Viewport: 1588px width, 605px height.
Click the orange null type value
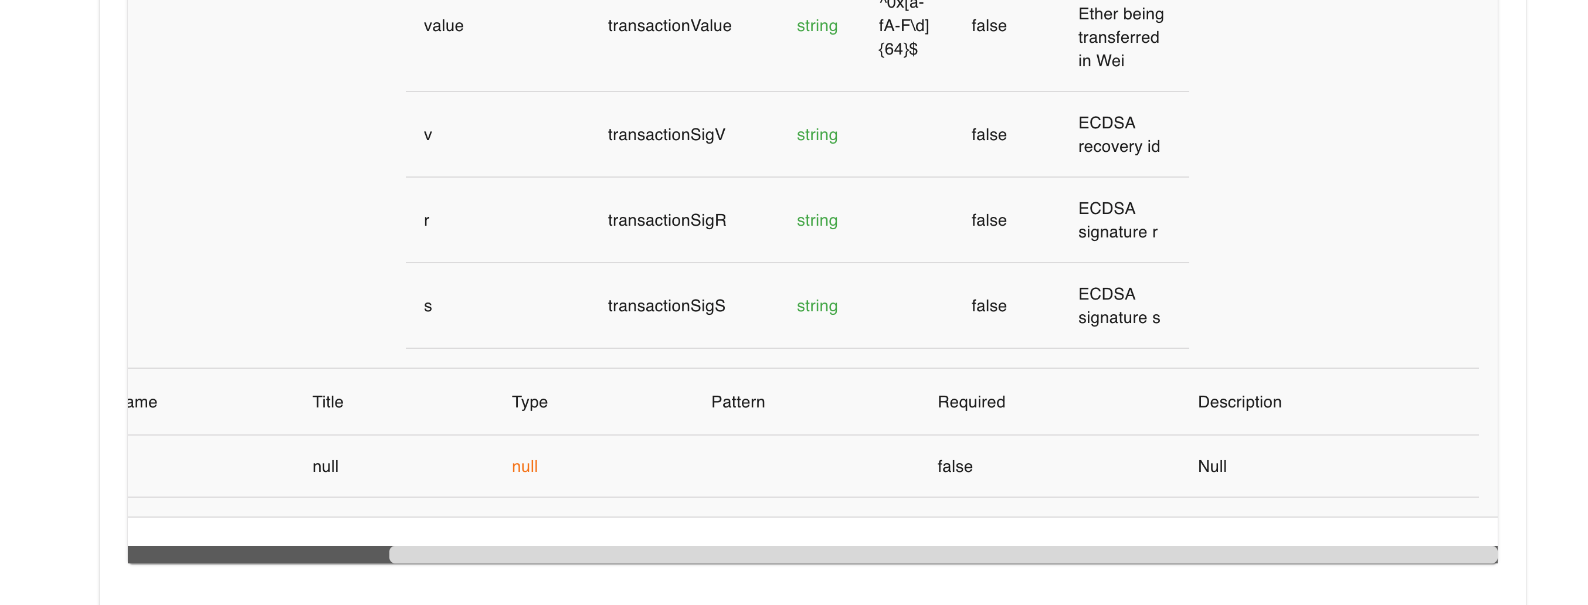(x=525, y=467)
